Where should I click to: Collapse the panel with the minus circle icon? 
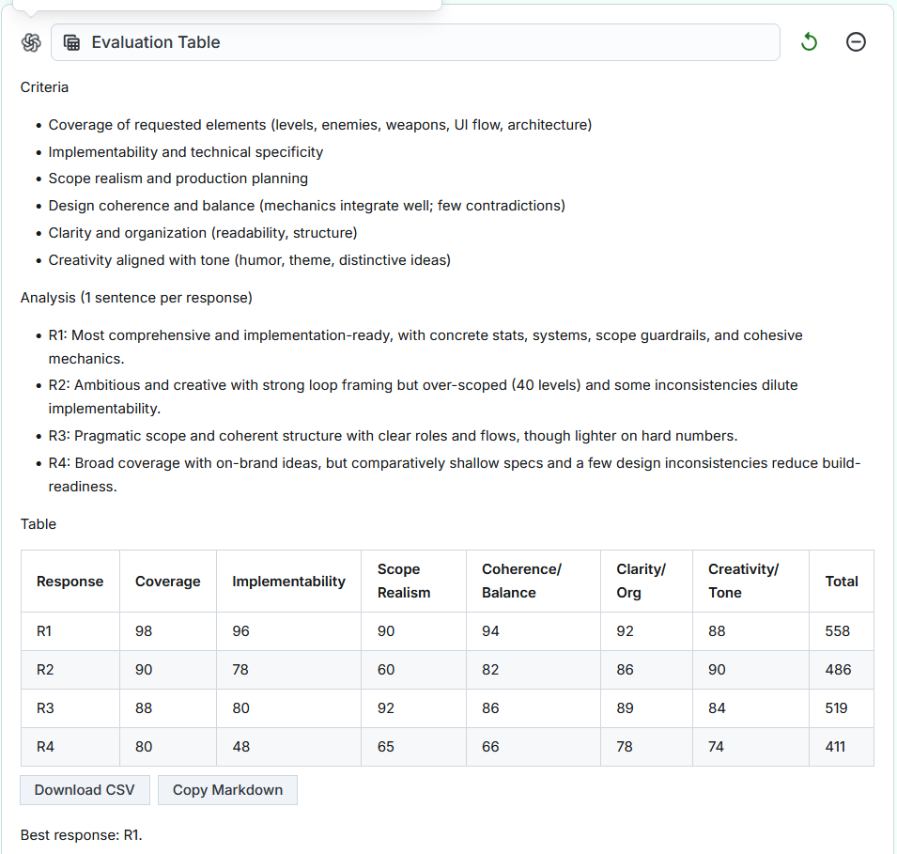[856, 42]
